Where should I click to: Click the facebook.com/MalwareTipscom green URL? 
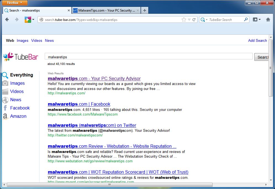83,114
